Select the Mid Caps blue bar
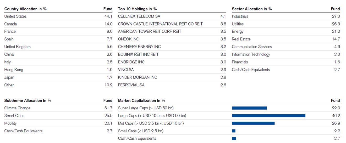346x143 pixels. (253, 123)
